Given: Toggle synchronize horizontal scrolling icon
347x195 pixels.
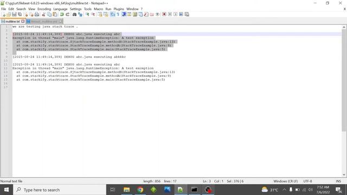Looking at the screenshot, I should [106, 15].
